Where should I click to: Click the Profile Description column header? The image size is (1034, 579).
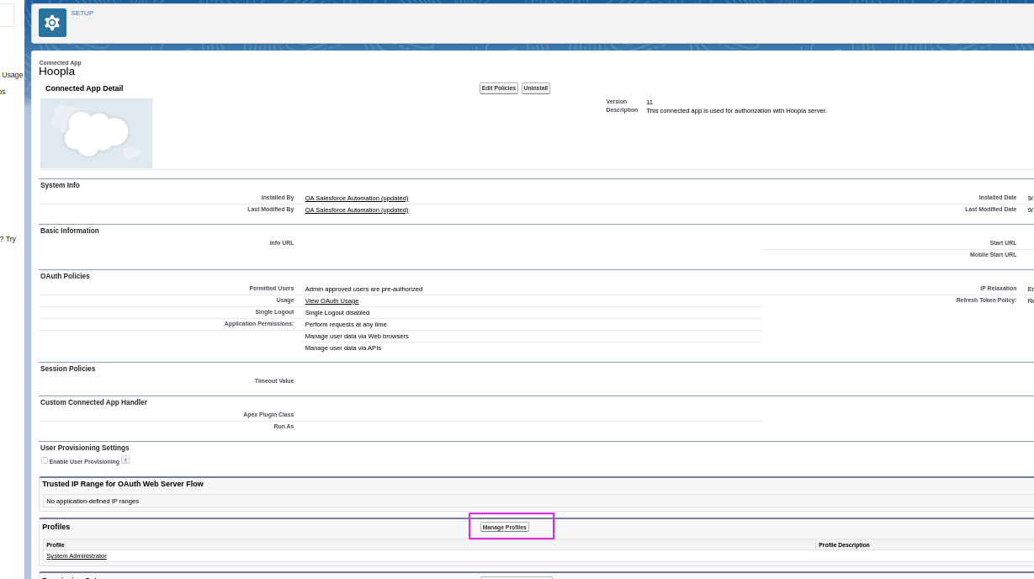[x=844, y=545]
